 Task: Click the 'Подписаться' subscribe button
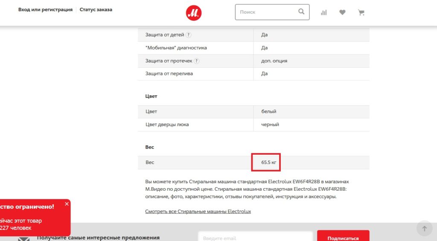pyautogui.click(x=343, y=236)
